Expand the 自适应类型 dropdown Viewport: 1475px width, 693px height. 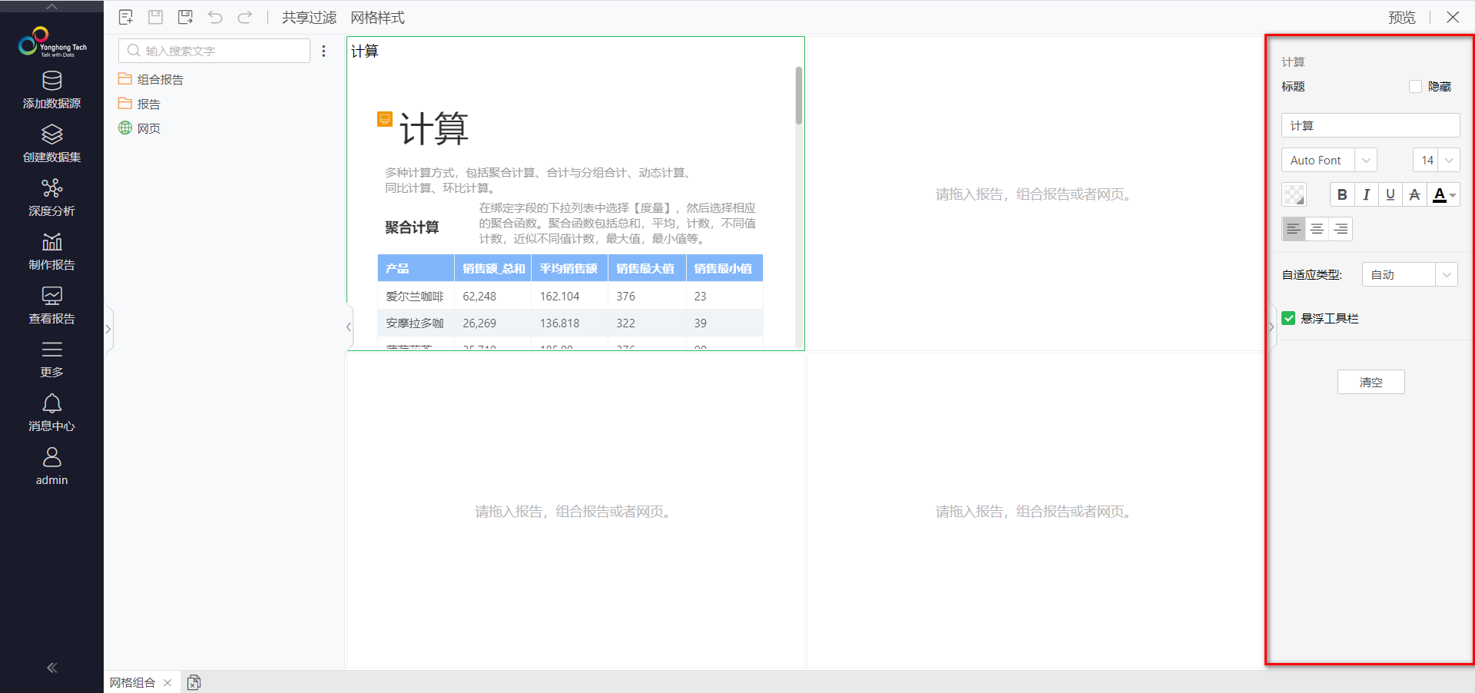click(1410, 274)
